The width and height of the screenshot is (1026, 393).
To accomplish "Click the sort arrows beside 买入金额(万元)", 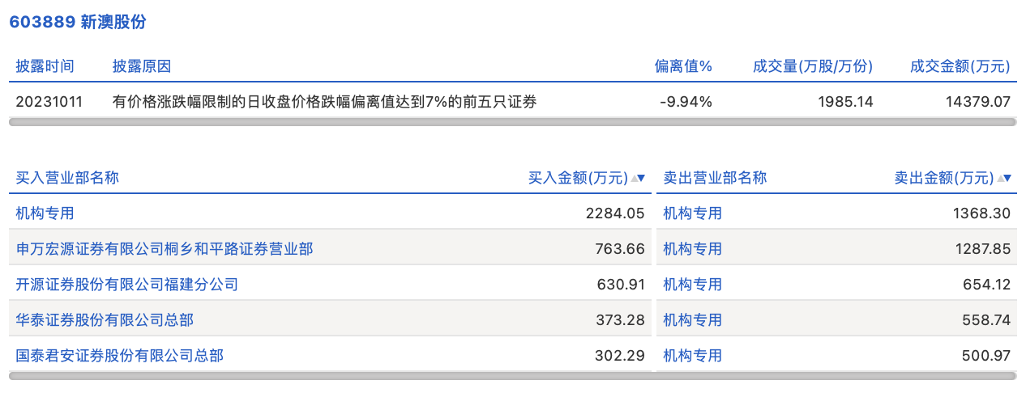I will point(638,178).
